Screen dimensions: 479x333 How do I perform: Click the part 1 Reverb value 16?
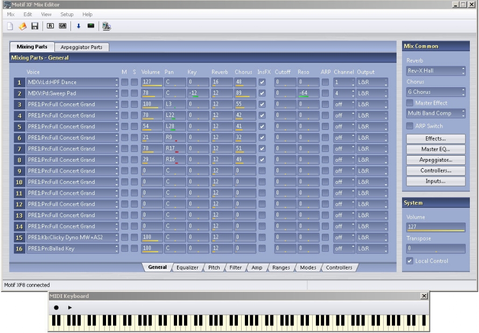click(x=222, y=82)
